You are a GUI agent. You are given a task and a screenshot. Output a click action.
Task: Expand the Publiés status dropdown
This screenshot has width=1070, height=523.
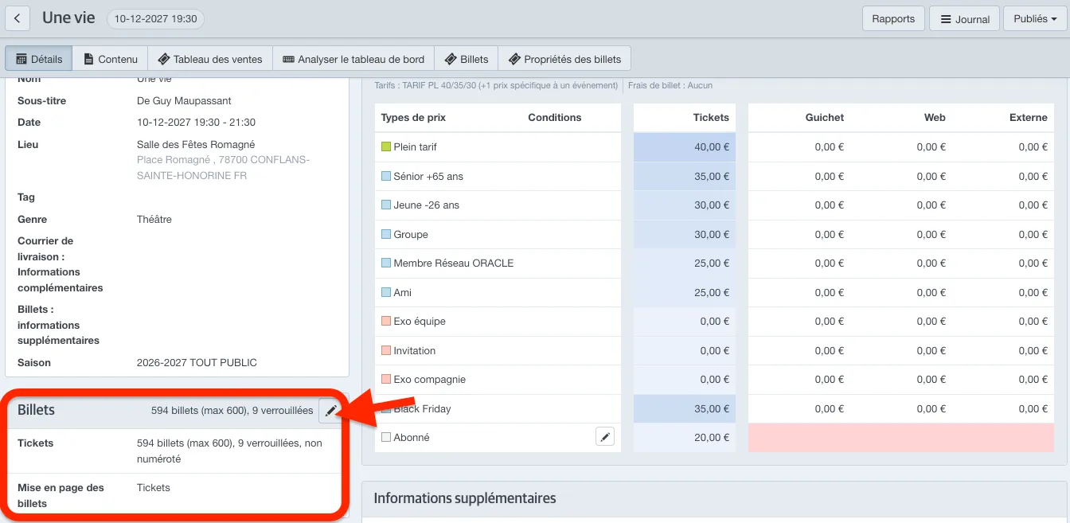pos(1035,18)
